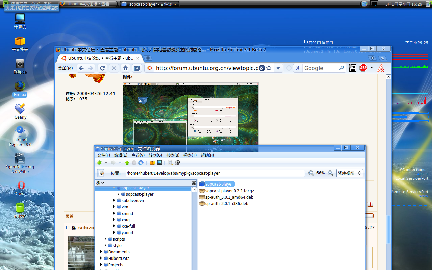Open the 树 side pane selector dropdown
The image size is (432, 270).
pyautogui.click(x=100, y=183)
